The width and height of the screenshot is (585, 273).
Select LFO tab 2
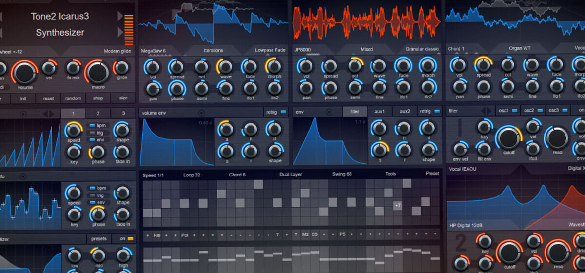(x=97, y=113)
